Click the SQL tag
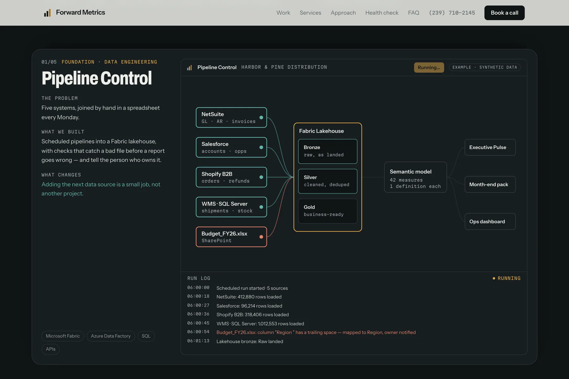The width and height of the screenshot is (569, 379). tap(146, 336)
